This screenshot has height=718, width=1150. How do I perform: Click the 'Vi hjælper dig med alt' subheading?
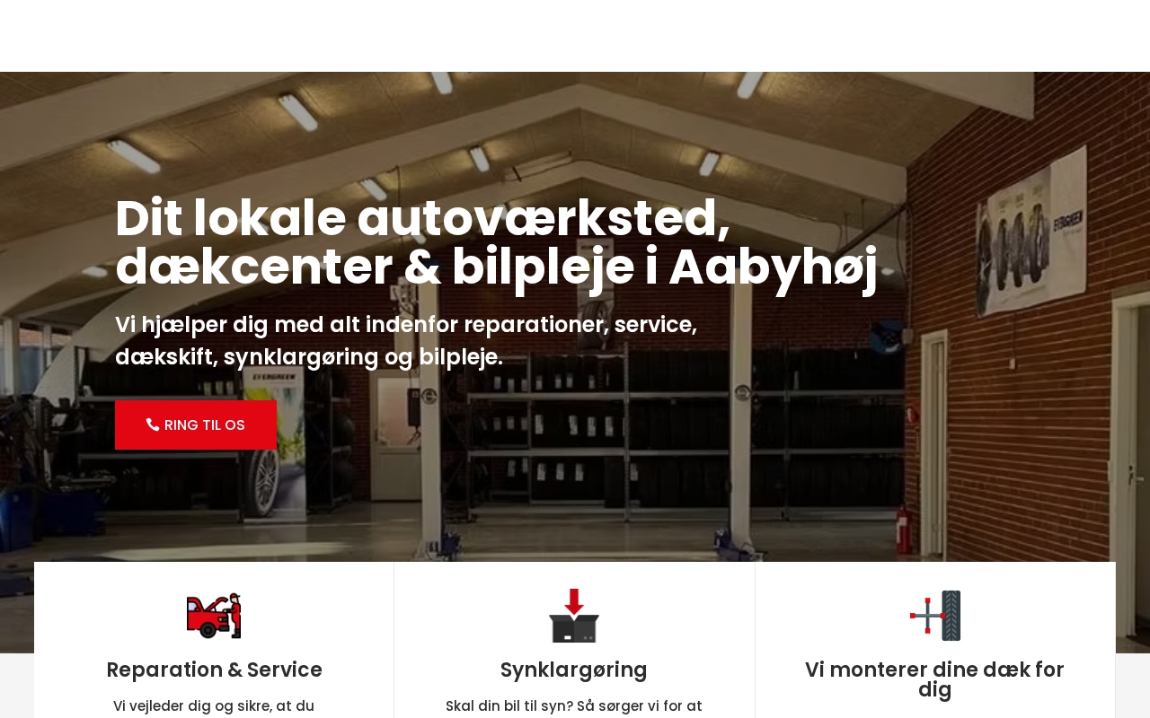coord(406,340)
